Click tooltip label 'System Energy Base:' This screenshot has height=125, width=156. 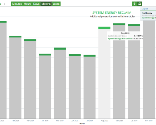118,36
